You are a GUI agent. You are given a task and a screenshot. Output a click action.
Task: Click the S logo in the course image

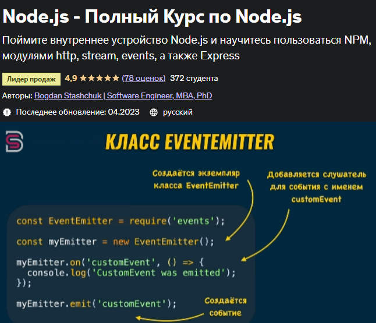pos(14,141)
